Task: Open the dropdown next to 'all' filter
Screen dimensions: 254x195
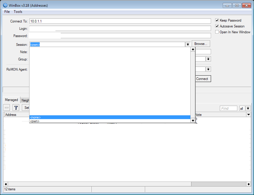Action: pyautogui.click(x=248, y=108)
